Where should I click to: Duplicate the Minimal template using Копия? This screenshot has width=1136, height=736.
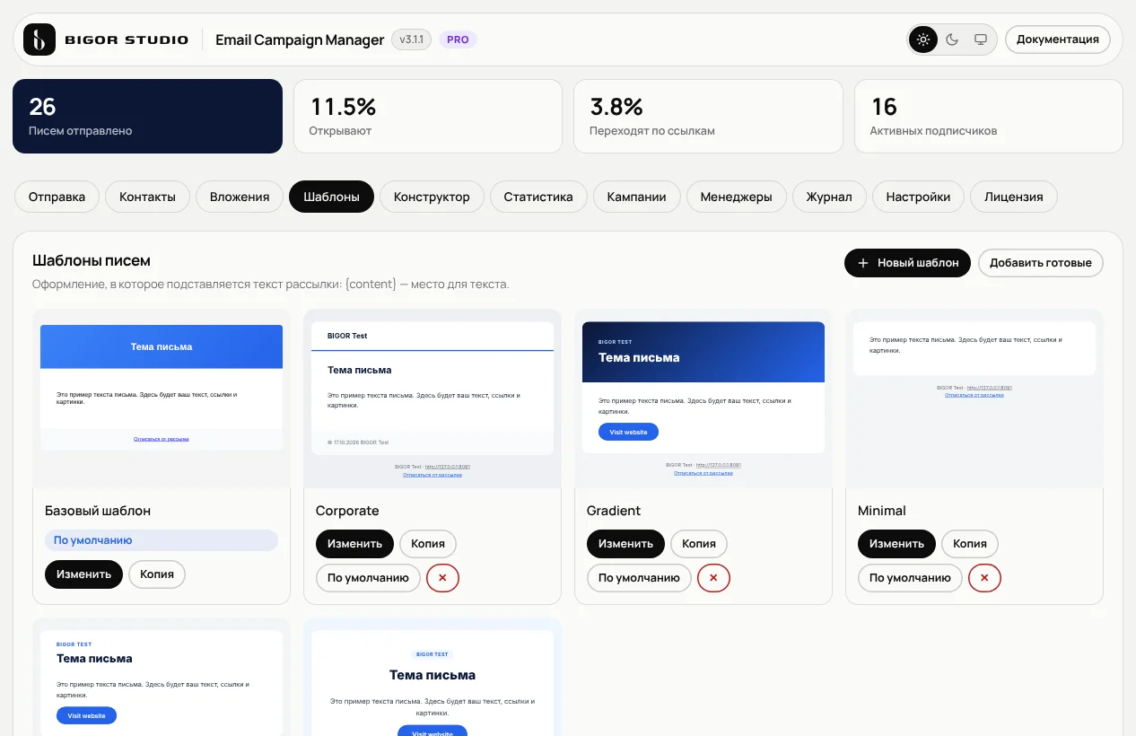click(x=970, y=544)
